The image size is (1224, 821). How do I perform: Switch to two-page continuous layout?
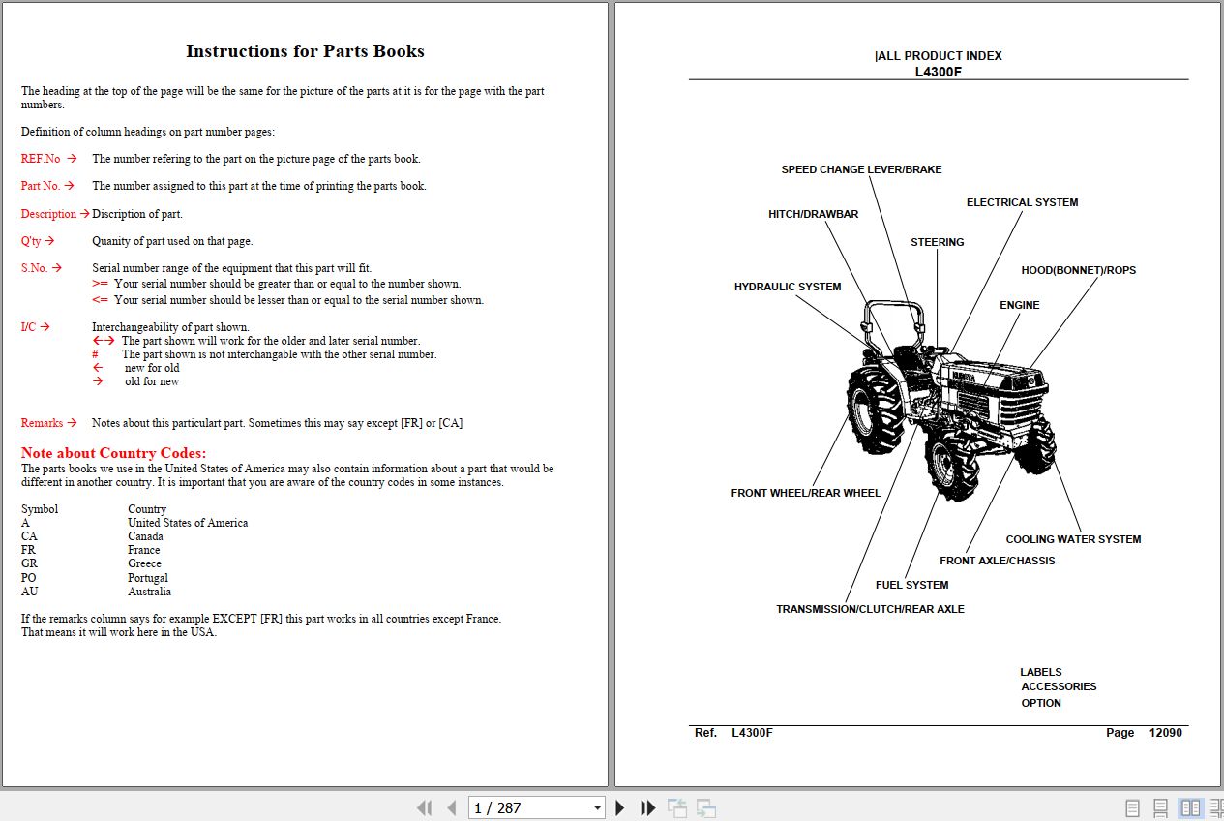point(1216,807)
